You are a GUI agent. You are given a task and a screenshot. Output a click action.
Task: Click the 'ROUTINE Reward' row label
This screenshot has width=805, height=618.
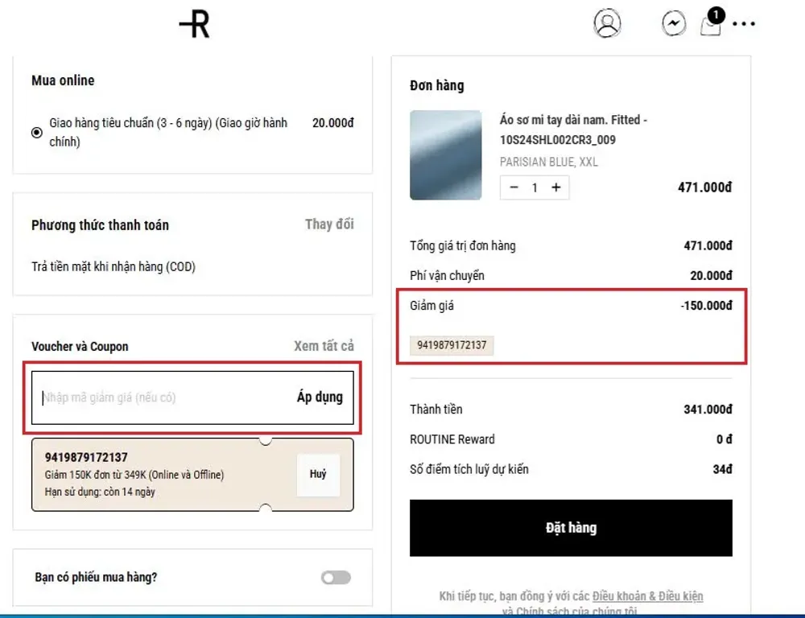(x=452, y=439)
